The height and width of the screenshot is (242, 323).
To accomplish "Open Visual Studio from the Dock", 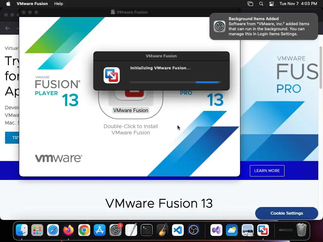I will click(x=216, y=230).
